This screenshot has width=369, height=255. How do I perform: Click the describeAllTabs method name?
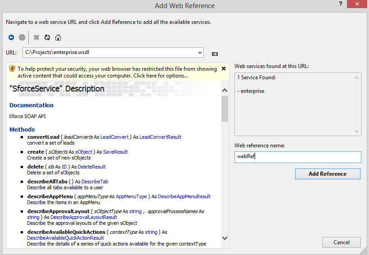click(x=47, y=182)
